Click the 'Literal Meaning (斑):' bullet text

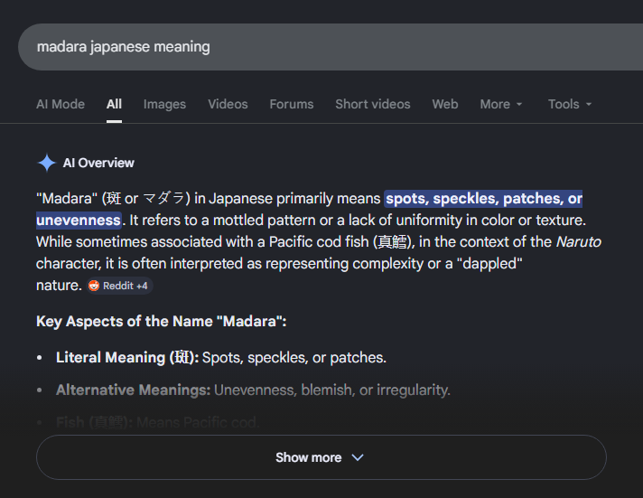click(127, 358)
